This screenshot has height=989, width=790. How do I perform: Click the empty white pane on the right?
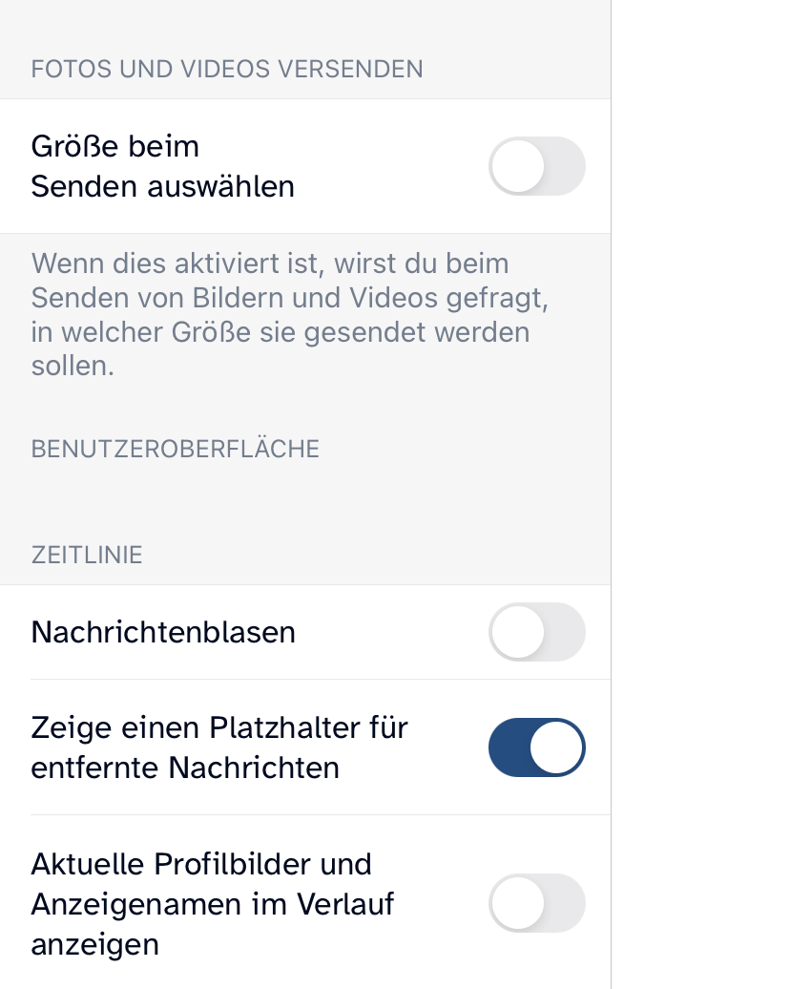tap(701, 477)
